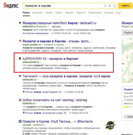
Task: Open Лазертаг(лазерный пейнтбол) Киров ad result title
Action: 59,23
